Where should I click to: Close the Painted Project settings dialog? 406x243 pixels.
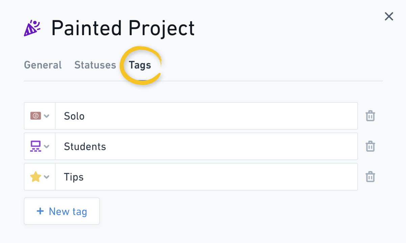click(389, 16)
